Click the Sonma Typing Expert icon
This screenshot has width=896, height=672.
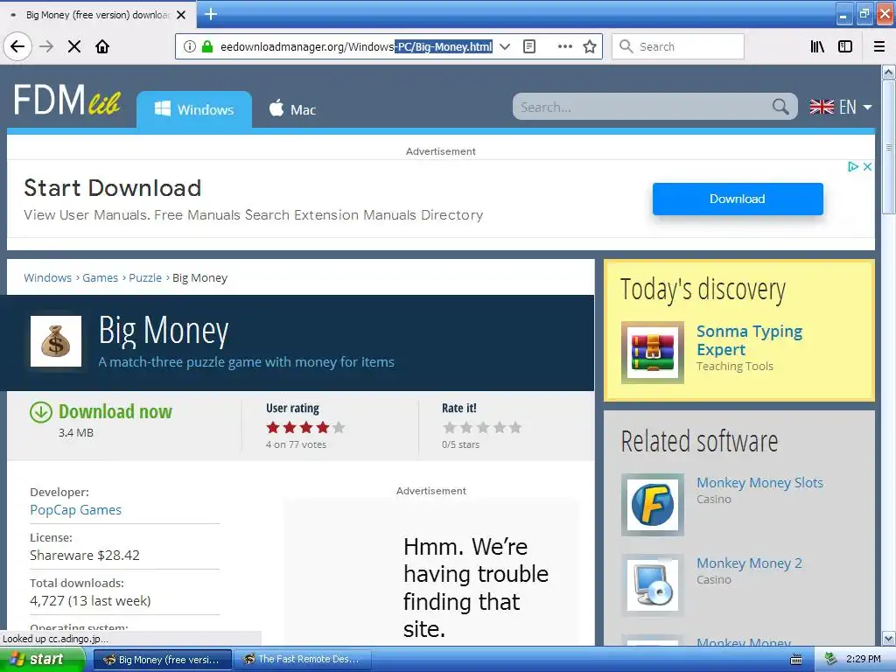[x=653, y=353]
